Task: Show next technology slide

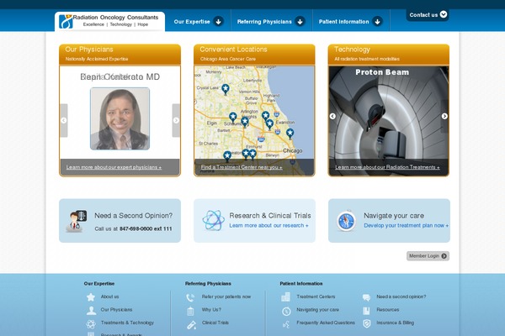Action: pos(444,116)
